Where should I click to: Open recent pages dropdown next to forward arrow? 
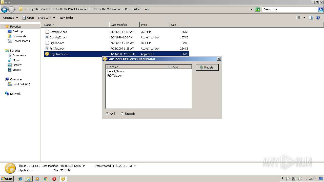16,10
